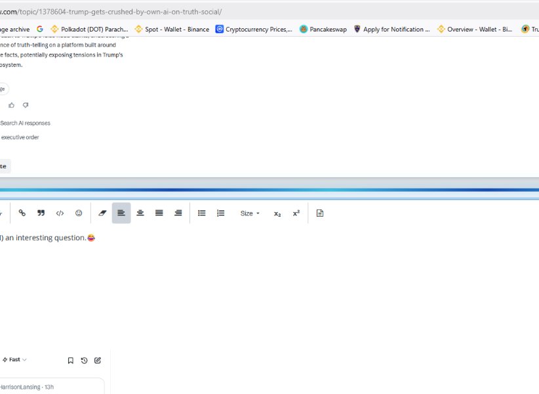Open Pancakeswap bookmark in bookmarks bar
This screenshot has width=539, height=394.
click(323, 30)
